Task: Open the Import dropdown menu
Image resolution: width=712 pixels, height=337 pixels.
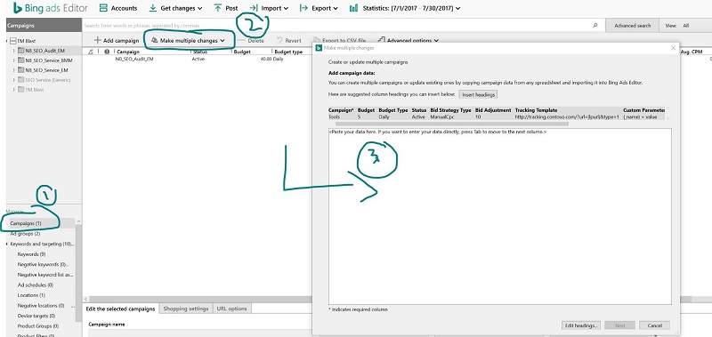Action: tap(269, 8)
